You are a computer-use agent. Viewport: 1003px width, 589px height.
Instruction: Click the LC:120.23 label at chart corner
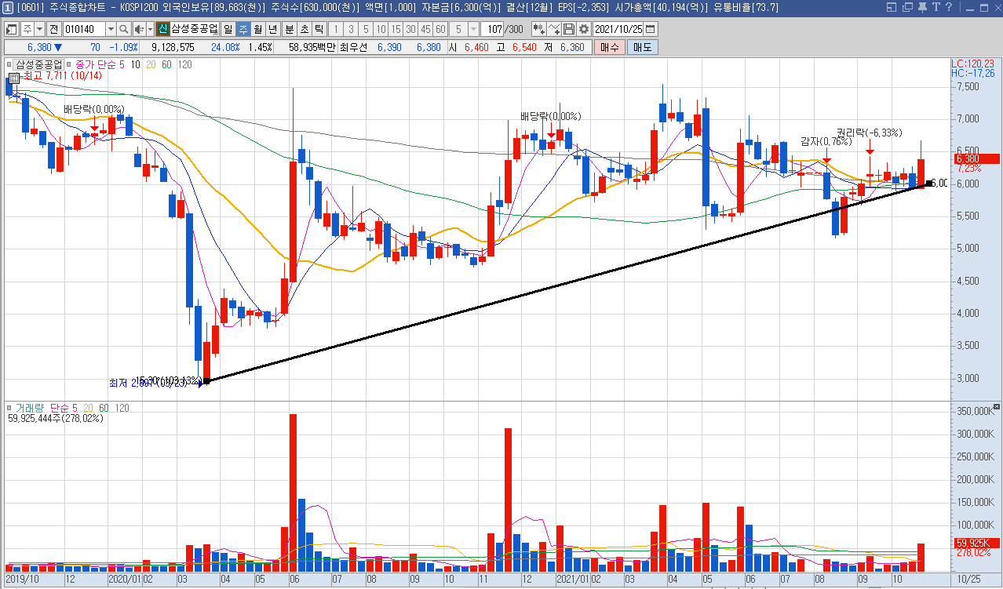(972, 64)
